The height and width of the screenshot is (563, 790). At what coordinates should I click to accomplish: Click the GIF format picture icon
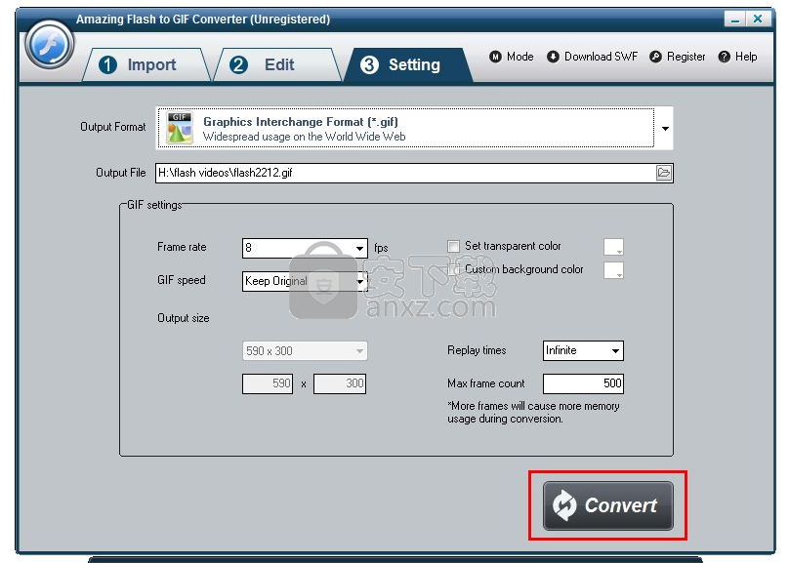[180, 128]
